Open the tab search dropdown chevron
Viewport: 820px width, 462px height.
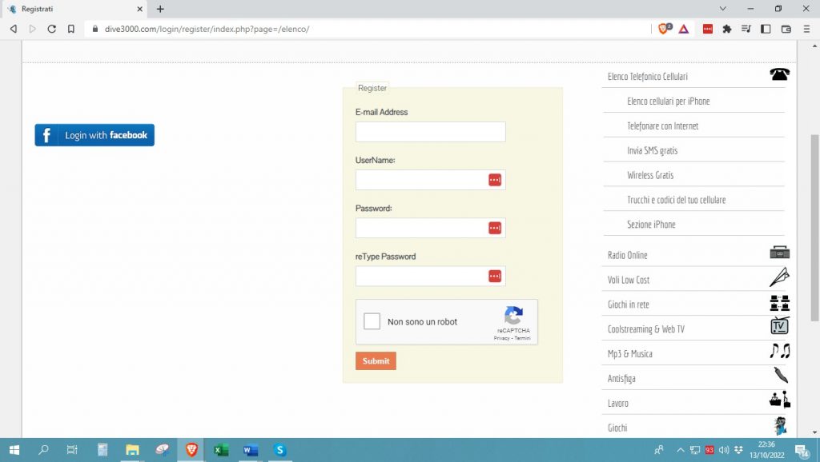click(x=723, y=9)
